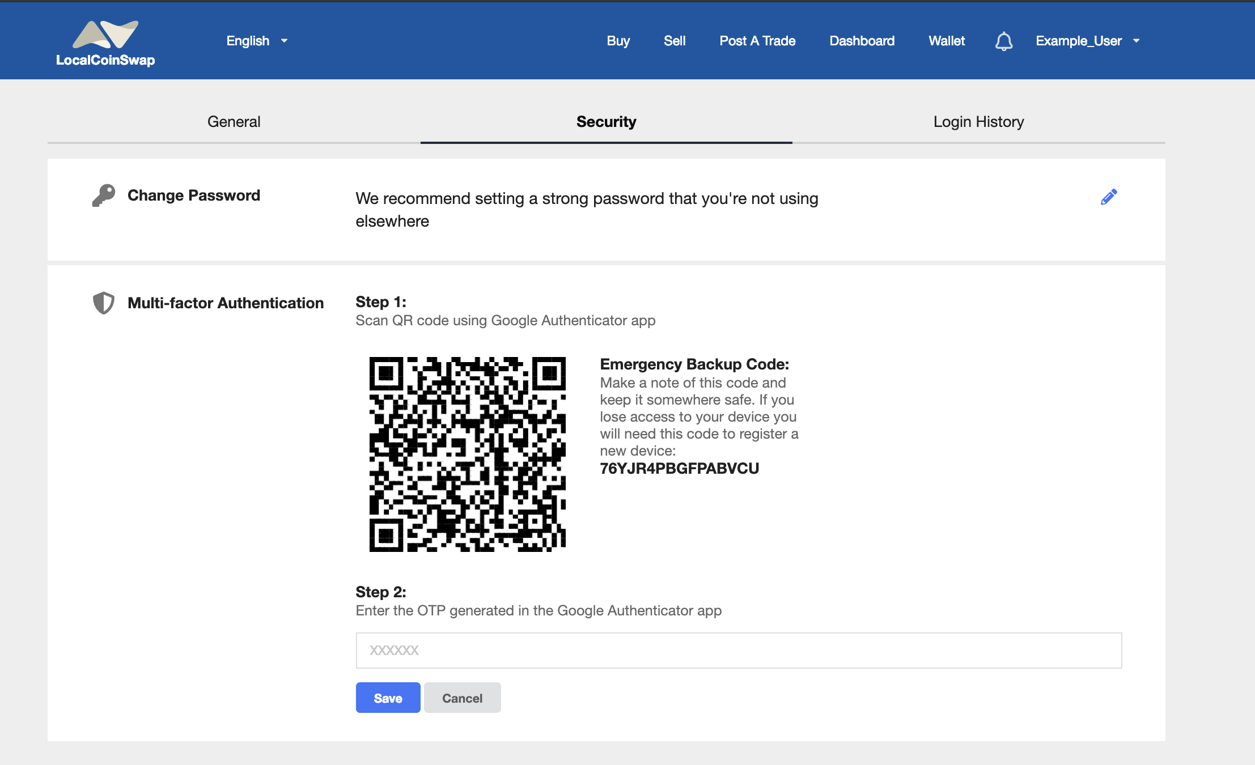
Task: Switch to the Login History tab
Action: (978, 122)
